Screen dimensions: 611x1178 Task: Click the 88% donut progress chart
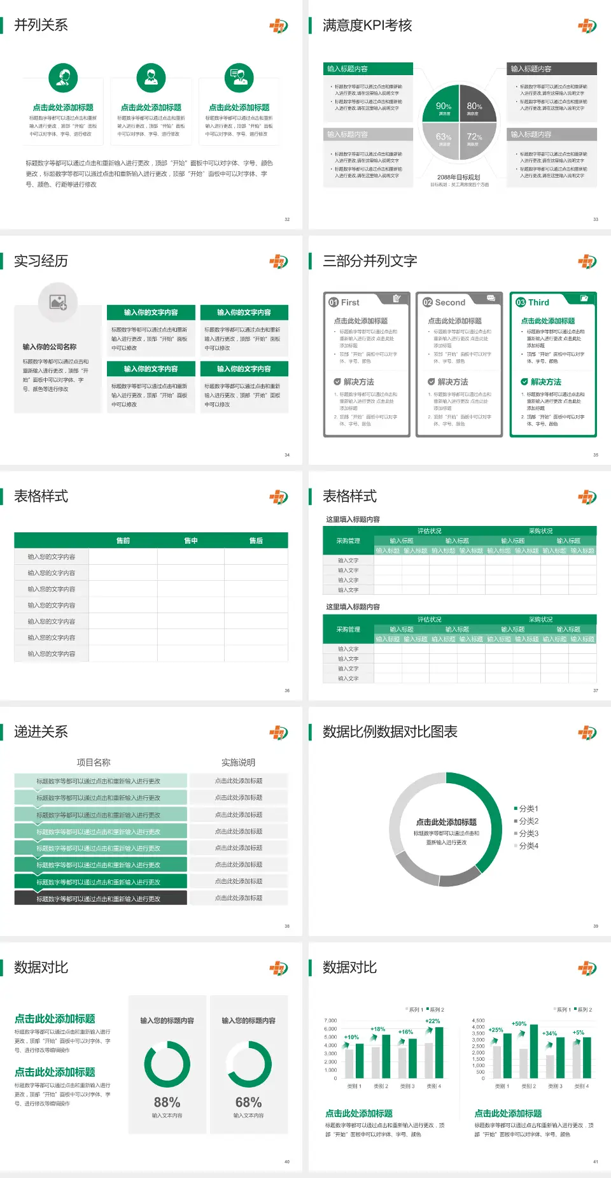tap(167, 1064)
